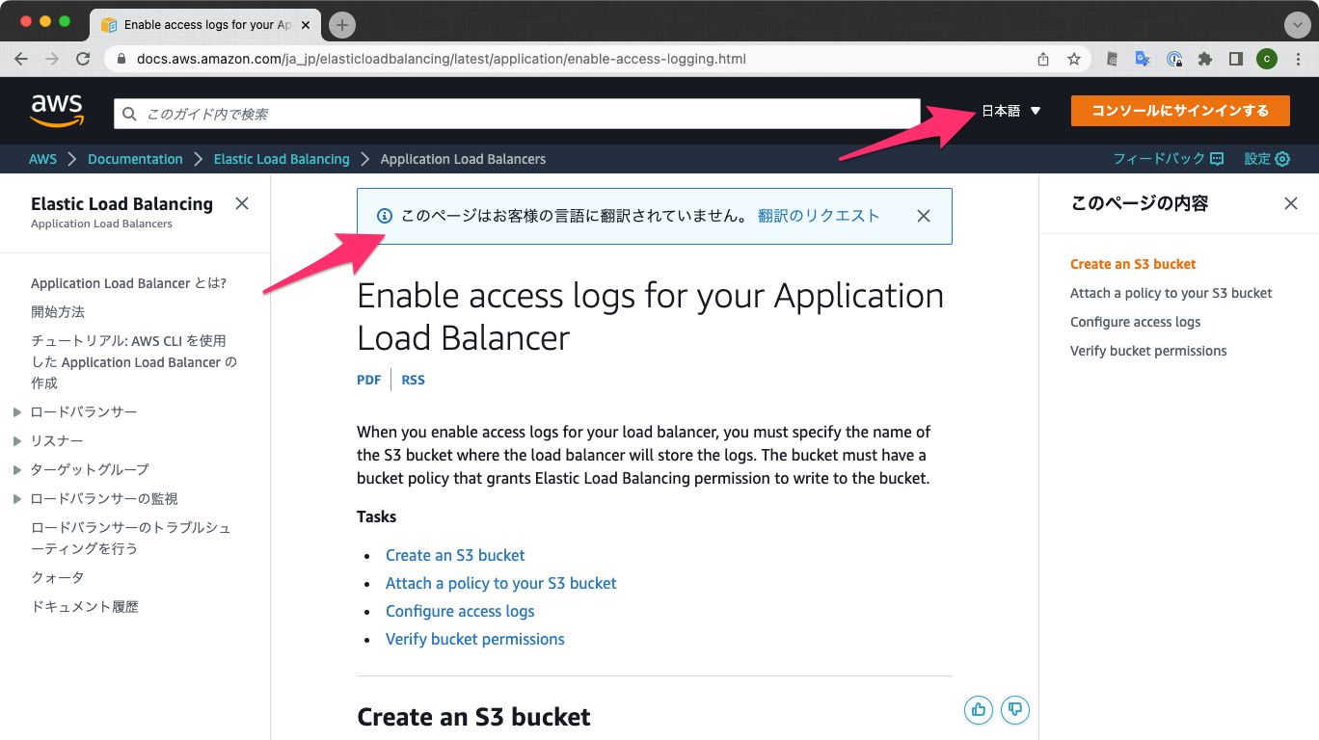
Task: Click Configure access logs task link
Action: (460, 611)
